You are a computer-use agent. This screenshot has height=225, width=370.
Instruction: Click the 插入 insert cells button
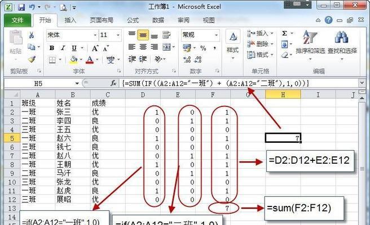(x=260, y=33)
